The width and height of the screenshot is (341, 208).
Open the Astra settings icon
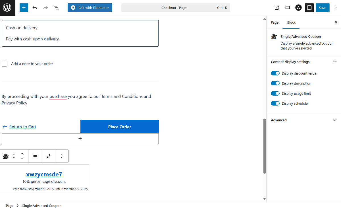coord(298,8)
